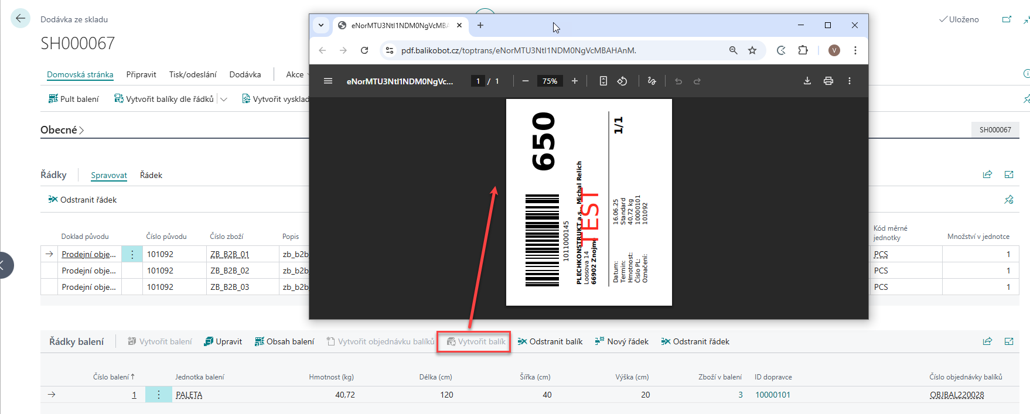Screen dimensions: 1030x414
Task: Print the PDF shipping label
Action: coord(828,81)
